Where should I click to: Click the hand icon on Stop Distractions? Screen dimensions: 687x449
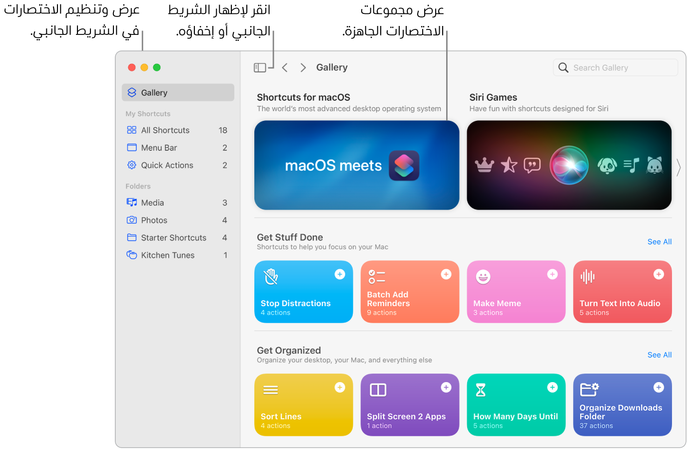coord(271,276)
